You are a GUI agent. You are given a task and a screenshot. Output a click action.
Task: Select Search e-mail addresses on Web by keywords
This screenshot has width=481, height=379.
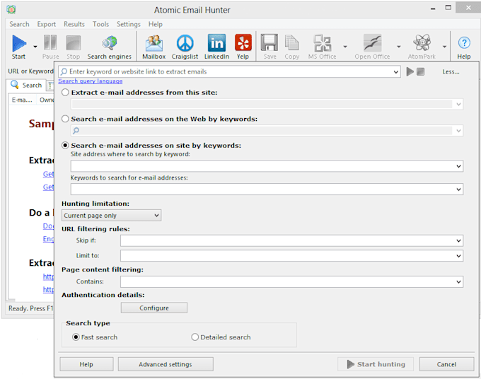(x=65, y=119)
